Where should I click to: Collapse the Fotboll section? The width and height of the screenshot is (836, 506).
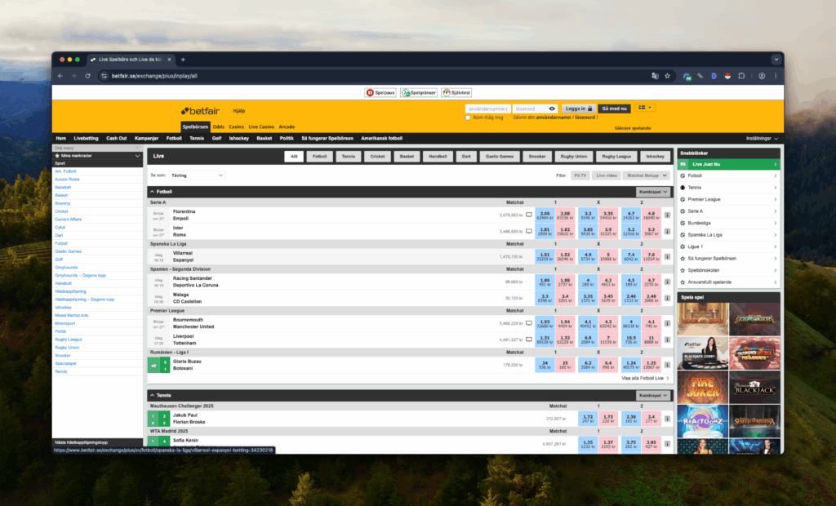pyautogui.click(x=152, y=192)
